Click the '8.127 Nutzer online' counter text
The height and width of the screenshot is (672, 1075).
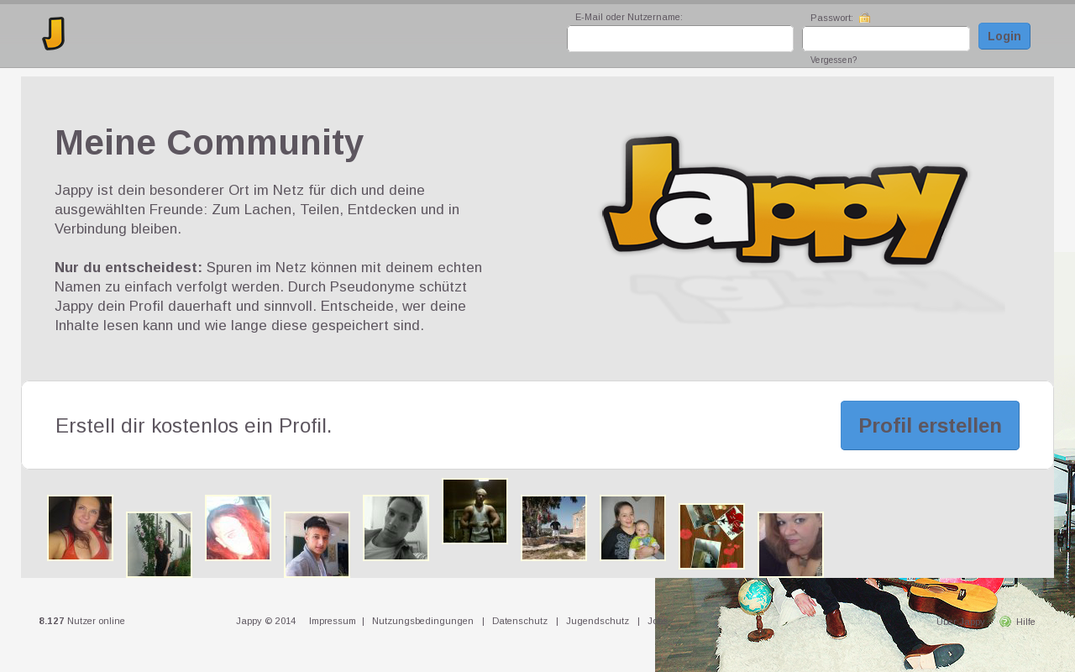81,622
